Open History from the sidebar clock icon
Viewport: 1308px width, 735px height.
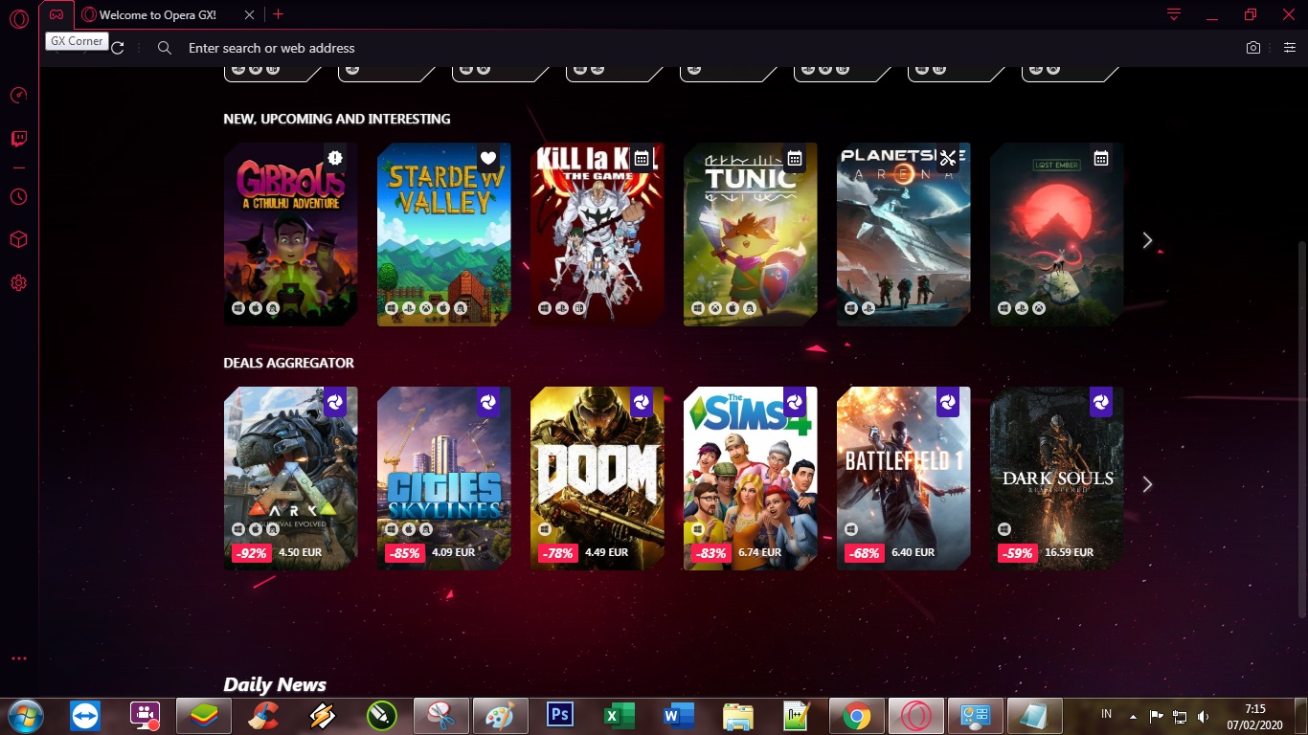(x=18, y=197)
